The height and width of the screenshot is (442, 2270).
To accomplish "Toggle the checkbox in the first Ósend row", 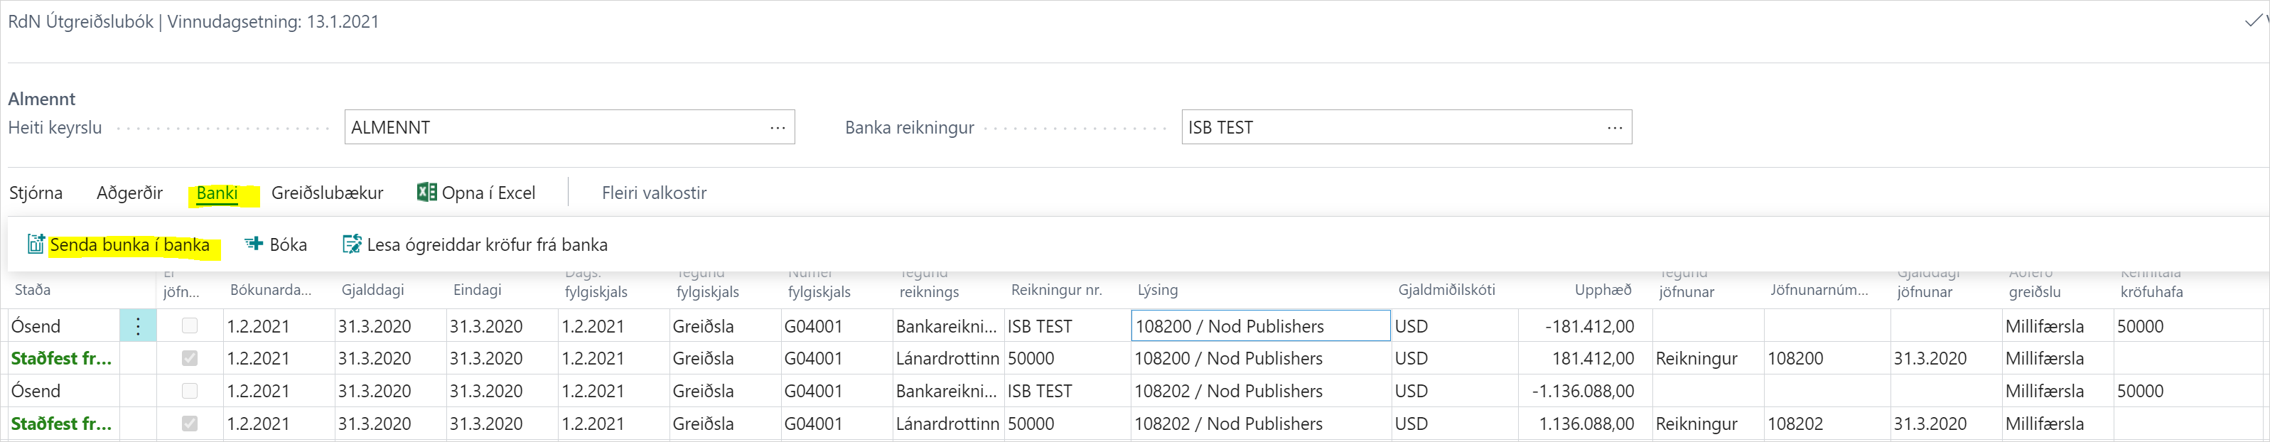I will pos(190,325).
